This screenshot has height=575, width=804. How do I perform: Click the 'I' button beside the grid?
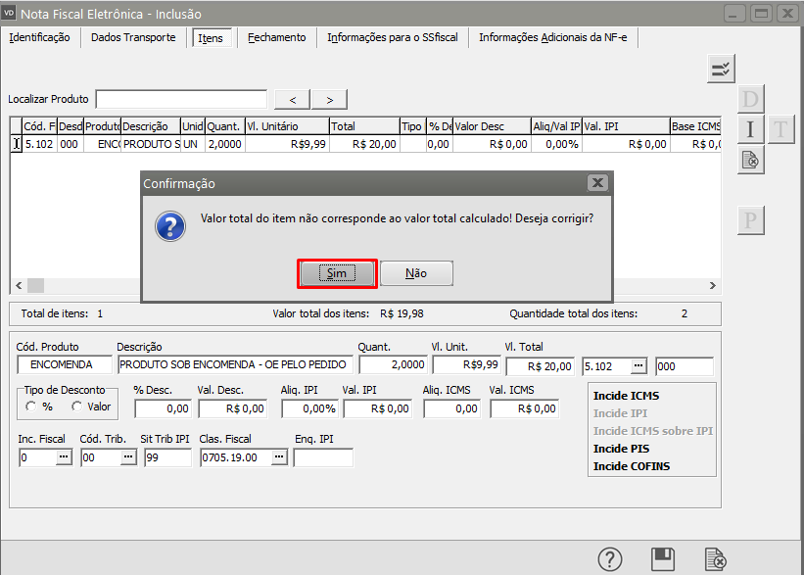coord(750,129)
